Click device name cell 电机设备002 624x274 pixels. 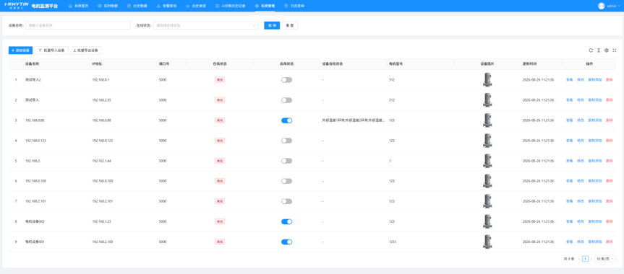pos(35,221)
